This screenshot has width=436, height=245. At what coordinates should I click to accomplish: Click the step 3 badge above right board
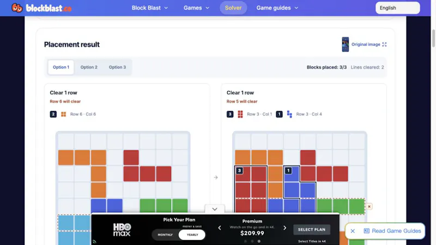(230, 114)
